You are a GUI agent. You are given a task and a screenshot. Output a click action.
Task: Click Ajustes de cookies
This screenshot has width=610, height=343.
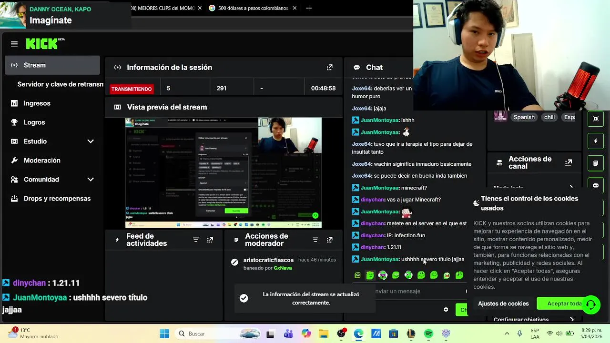pyautogui.click(x=503, y=304)
